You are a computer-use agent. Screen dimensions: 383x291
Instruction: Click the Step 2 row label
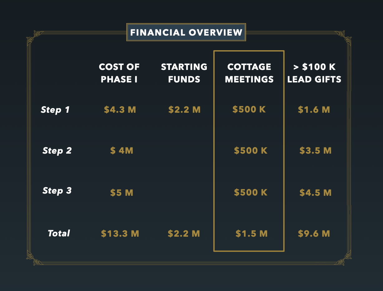[57, 151]
